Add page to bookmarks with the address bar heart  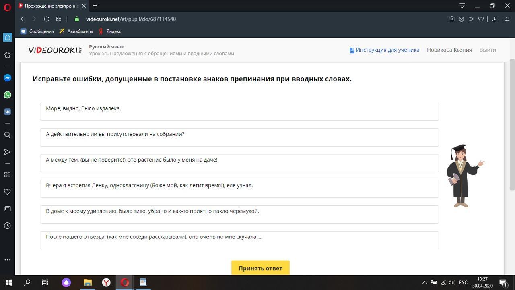(481, 19)
